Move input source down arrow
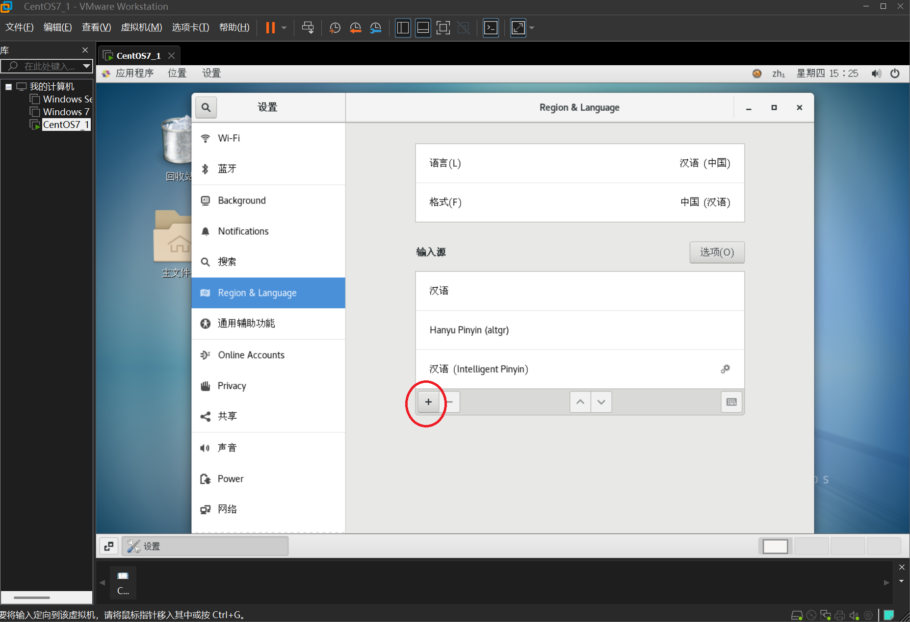This screenshot has width=910, height=622. point(601,402)
